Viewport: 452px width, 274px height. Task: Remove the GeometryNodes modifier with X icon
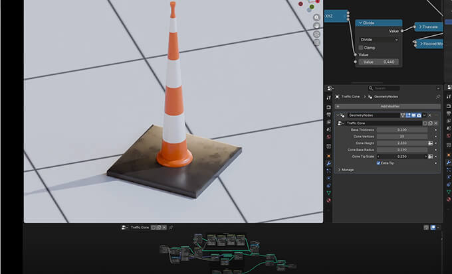point(429,115)
